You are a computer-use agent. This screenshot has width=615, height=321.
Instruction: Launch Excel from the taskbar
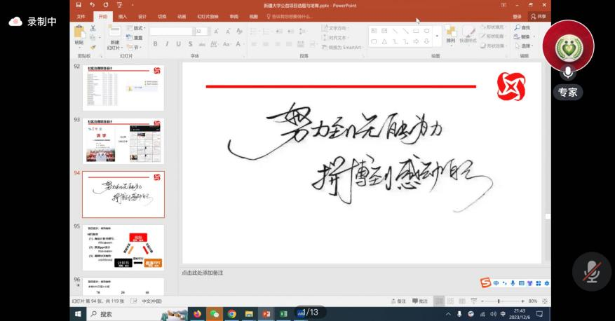[x=284, y=314]
